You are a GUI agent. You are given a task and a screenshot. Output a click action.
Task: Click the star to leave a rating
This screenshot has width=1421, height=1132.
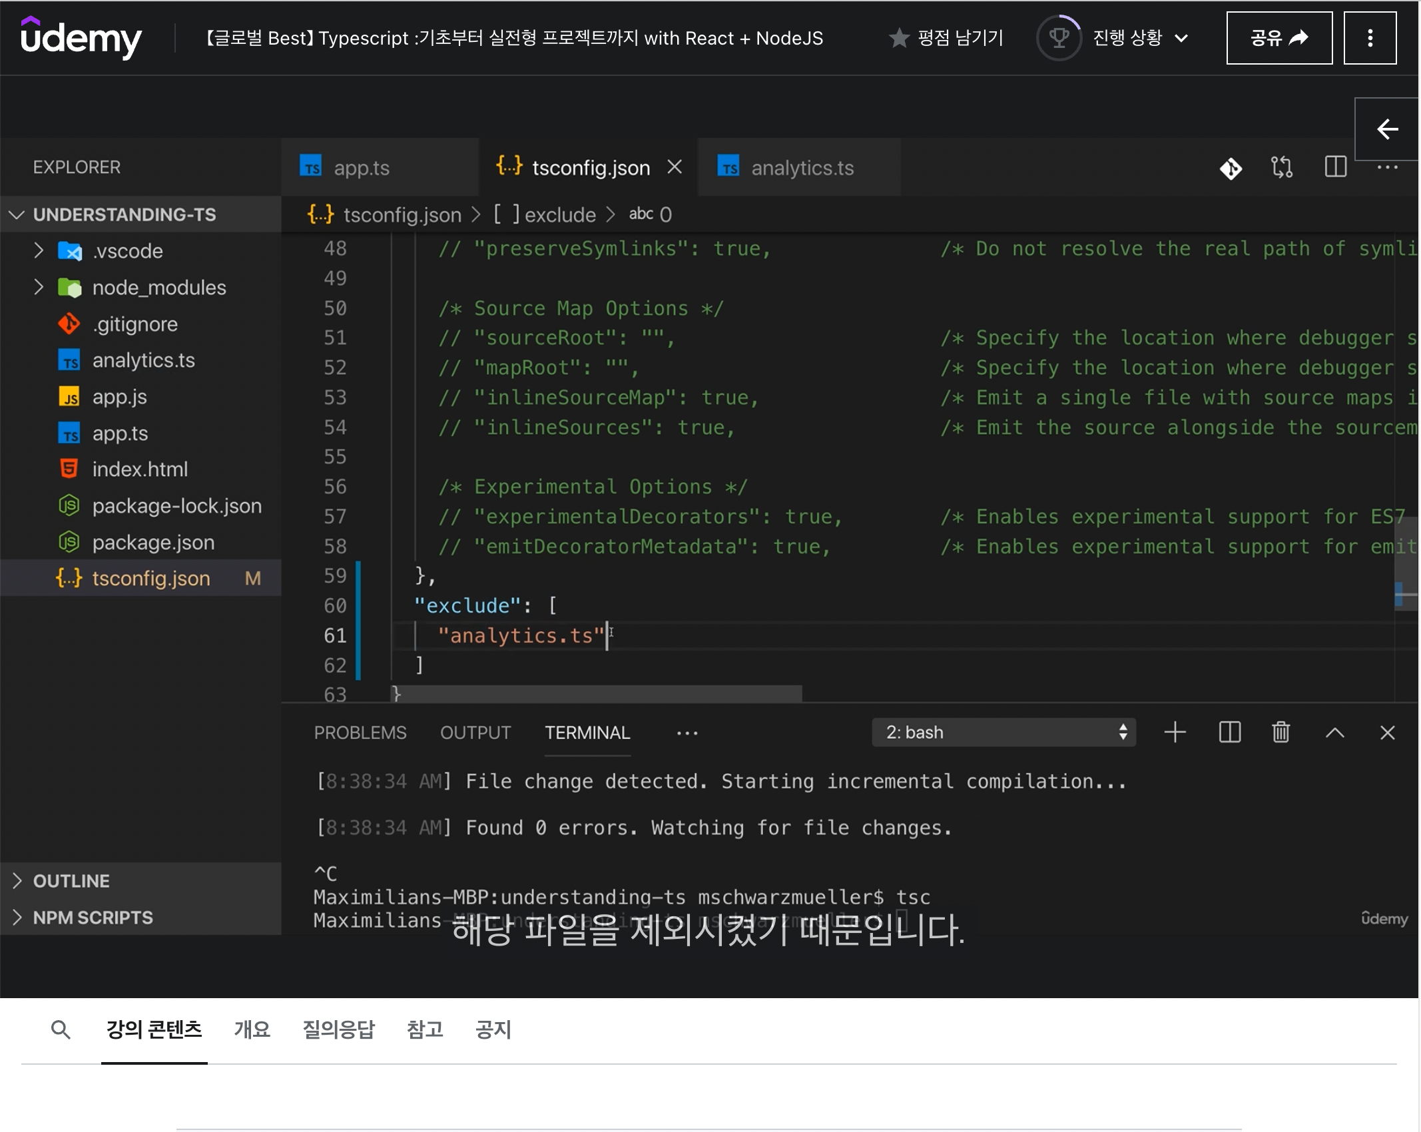[x=899, y=38]
